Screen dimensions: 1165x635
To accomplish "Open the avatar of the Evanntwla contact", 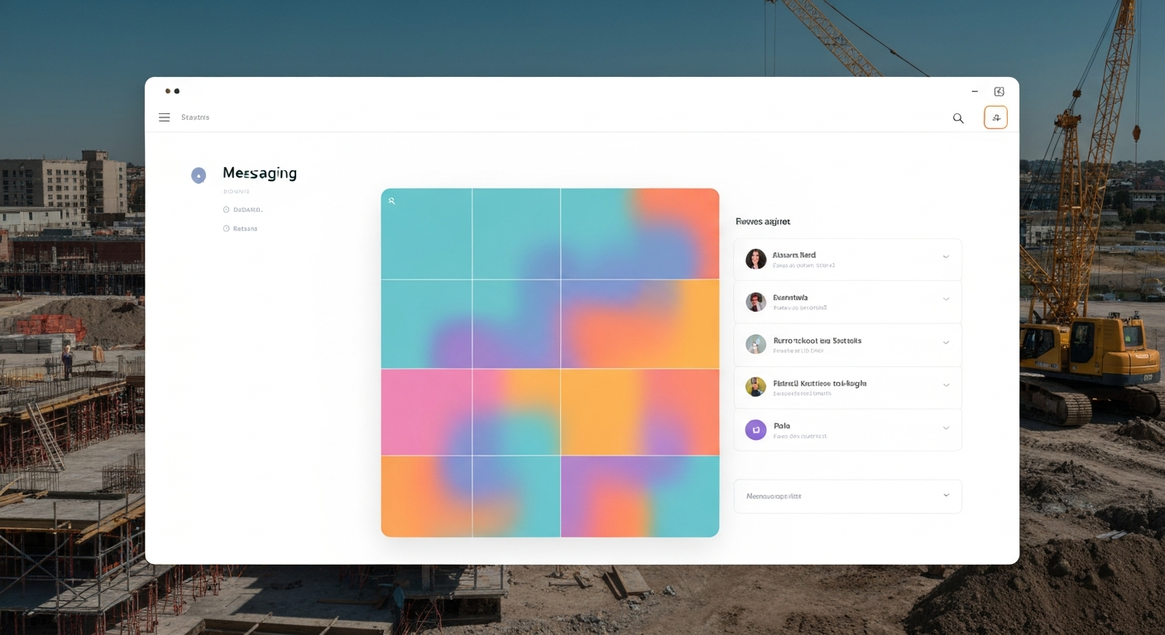I will [x=755, y=302].
